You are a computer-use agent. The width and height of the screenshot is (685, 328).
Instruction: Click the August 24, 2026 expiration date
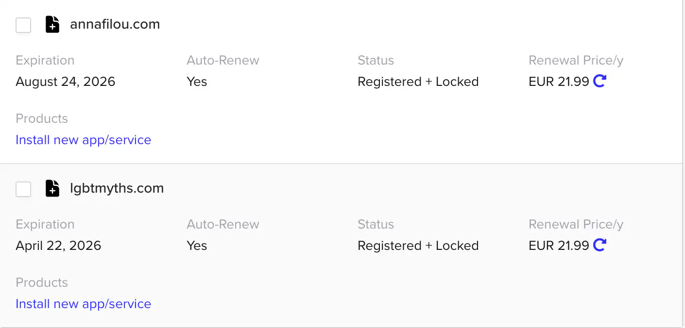(66, 82)
